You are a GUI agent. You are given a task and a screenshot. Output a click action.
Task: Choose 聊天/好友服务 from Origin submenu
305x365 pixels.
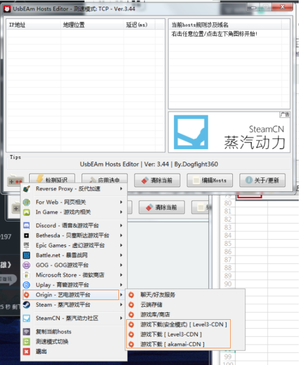click(x=185, y=295)
